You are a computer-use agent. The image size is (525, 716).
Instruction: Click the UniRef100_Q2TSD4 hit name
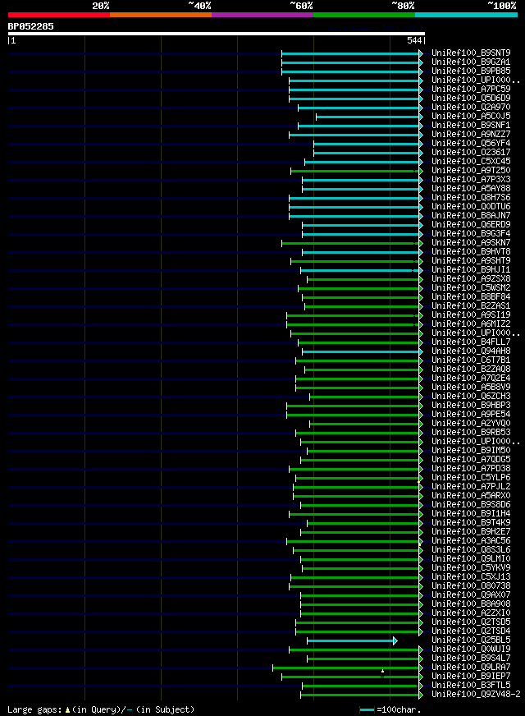click(471, 631)
